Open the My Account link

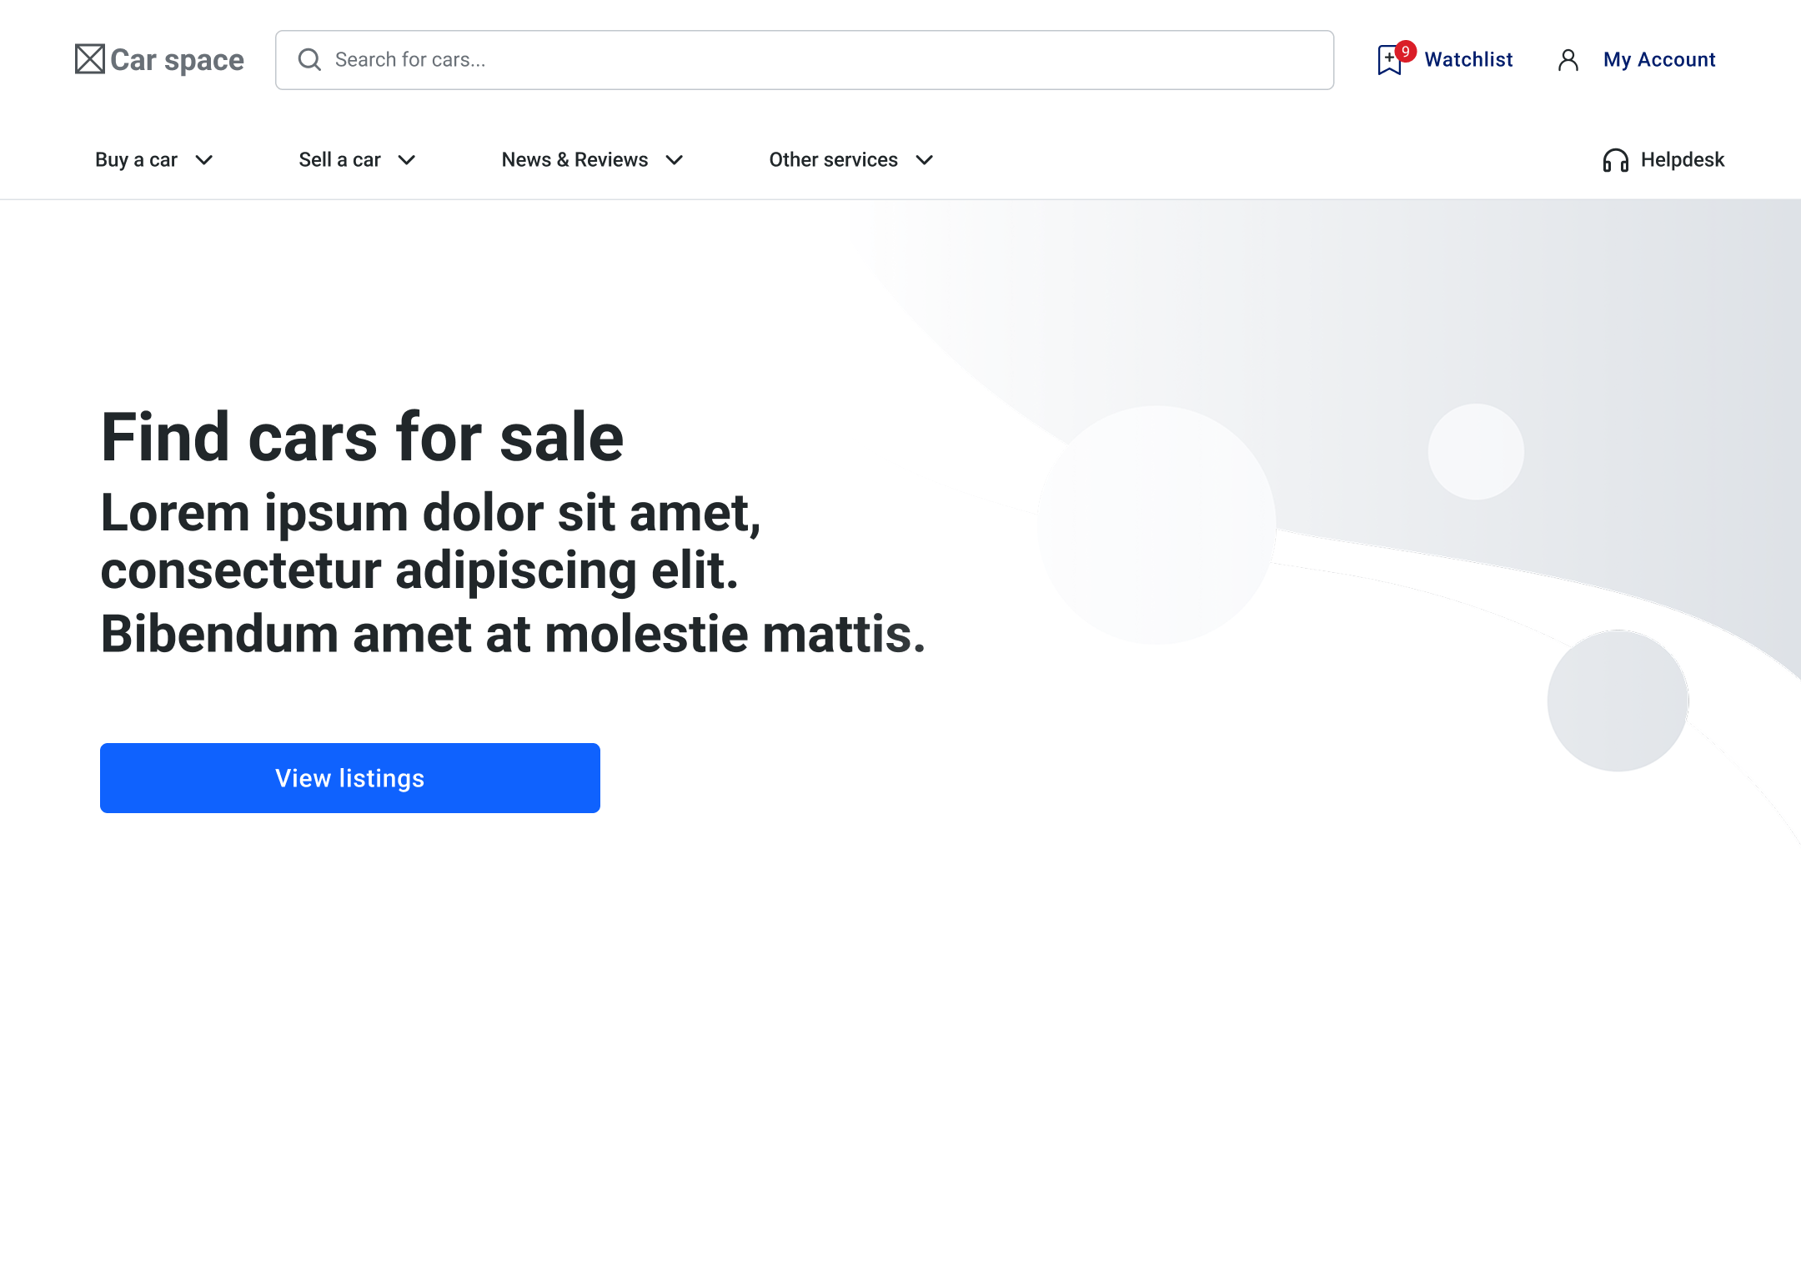tap(1659, 60)
